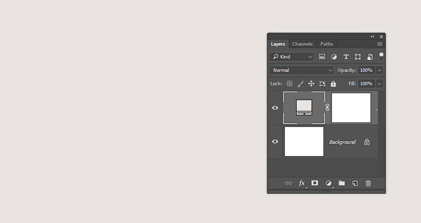Delete the selected layer using the trash icon
The height and width of the screenshot is (223, 421).
368,184
